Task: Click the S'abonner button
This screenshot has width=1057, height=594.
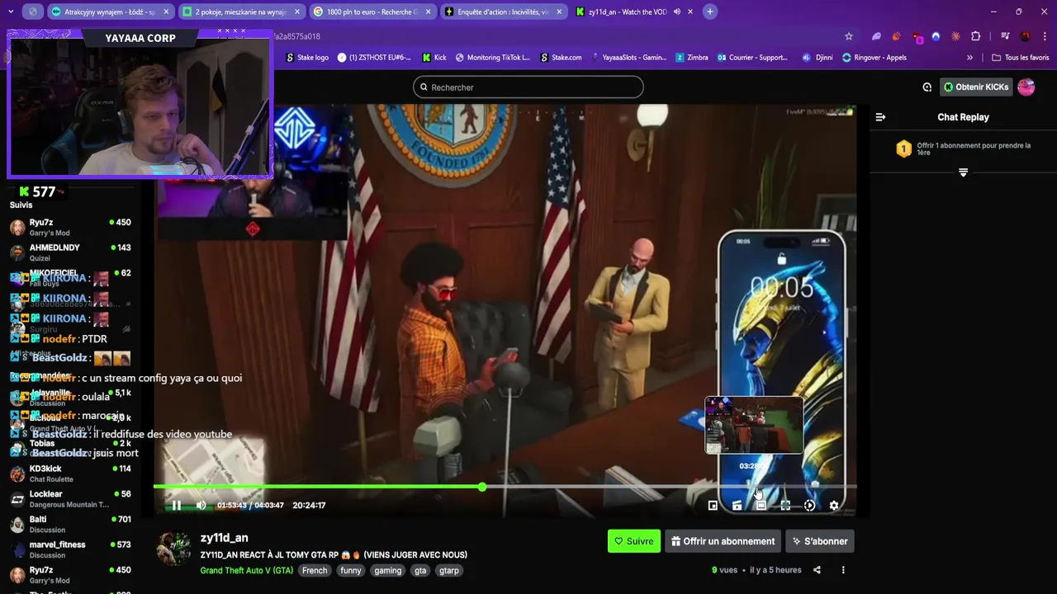Action: (820, 541)
